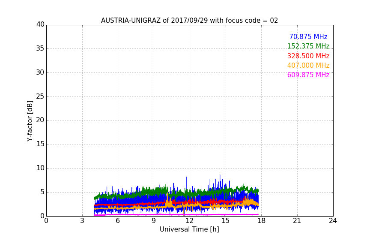This screenshot has height=247, width=370.
Task: Click the x-axis tick value 9
Action: (x=154, y=221)
